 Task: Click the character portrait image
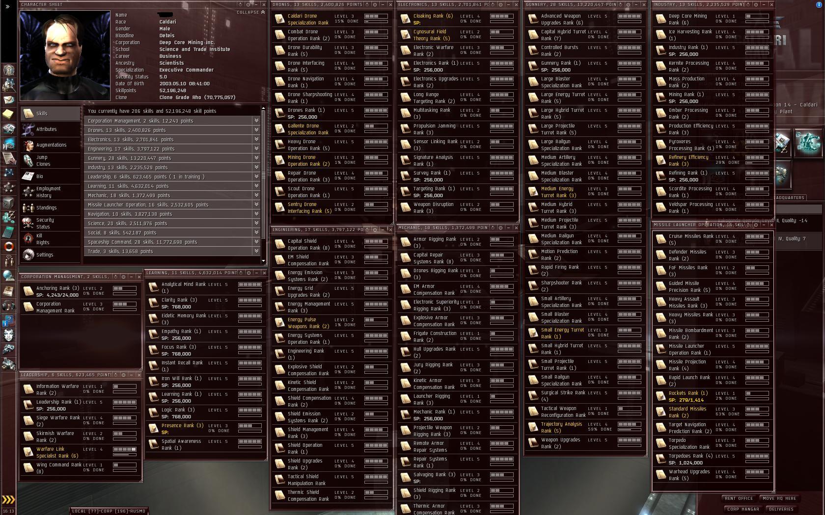[x=65, y=55]
